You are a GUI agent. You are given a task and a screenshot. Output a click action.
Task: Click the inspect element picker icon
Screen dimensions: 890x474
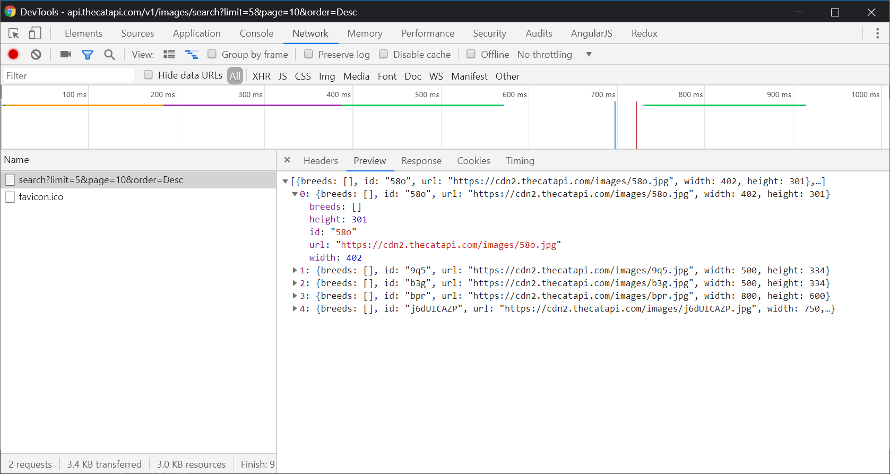coord(14,33)
